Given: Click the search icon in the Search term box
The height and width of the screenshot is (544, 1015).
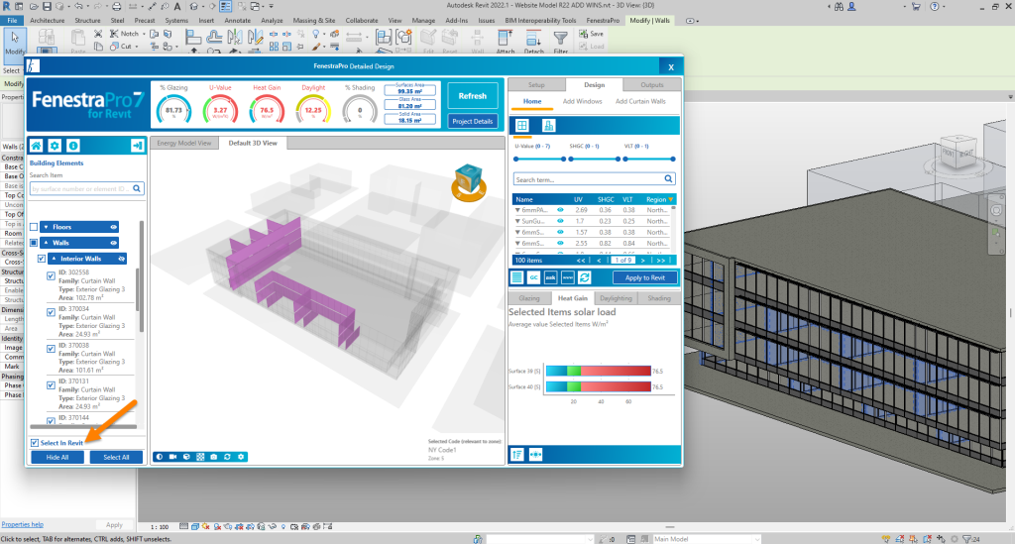Looking at the screenshot, I should (668, 179).
